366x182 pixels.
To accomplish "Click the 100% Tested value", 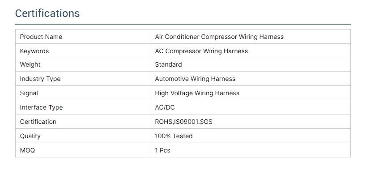I will click(x=174, y=136).
